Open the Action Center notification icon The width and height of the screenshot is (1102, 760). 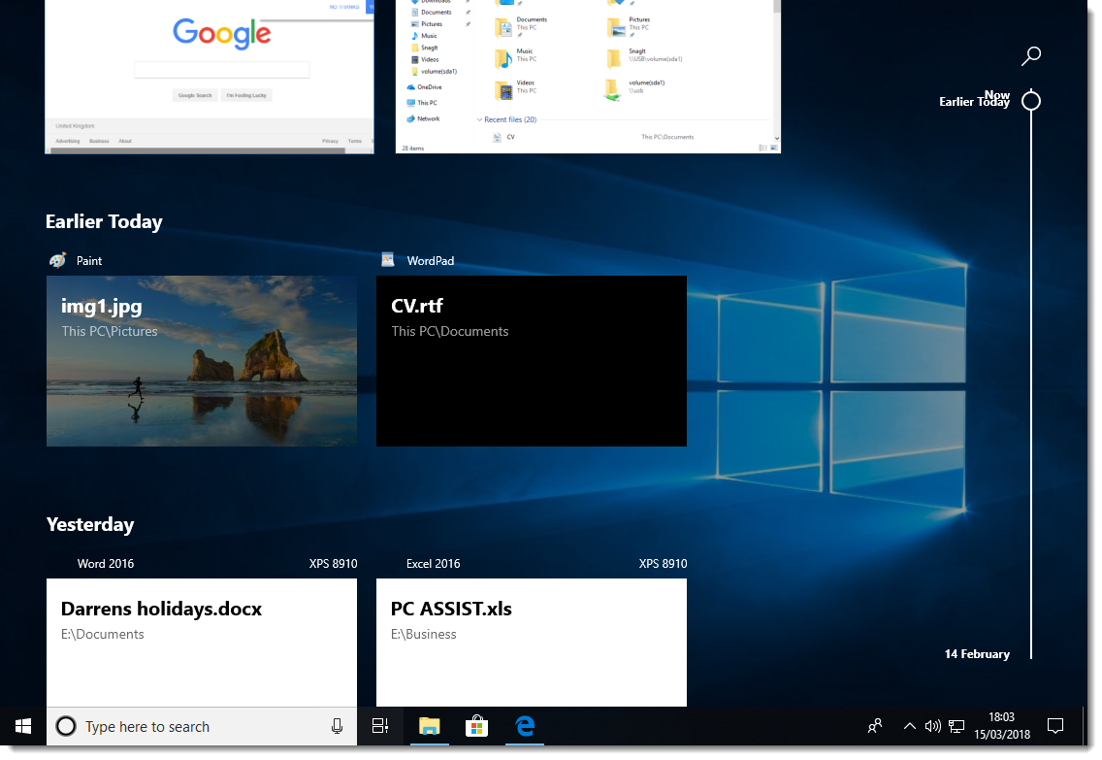tap(1055, 726)
